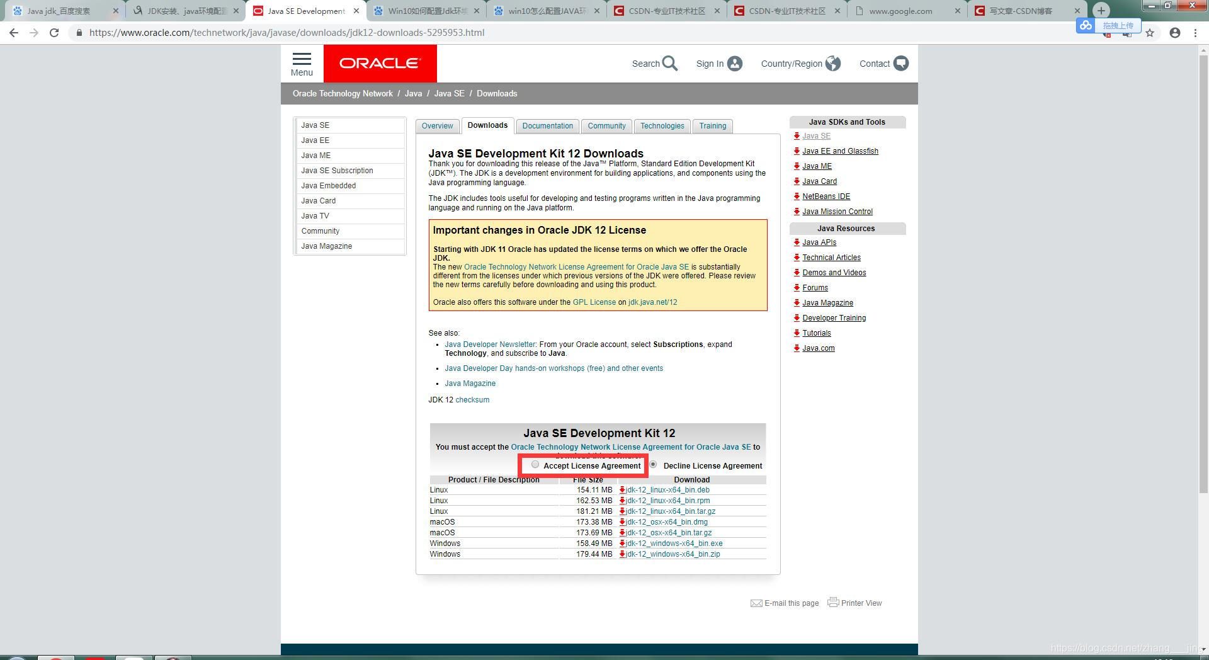Open the Chrome profile account icon
The width and height of the screenshot is (1209, 660).
1175,33
